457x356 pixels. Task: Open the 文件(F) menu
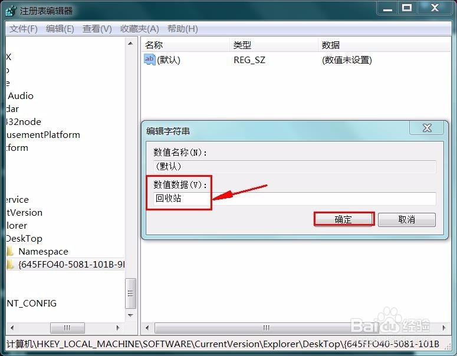coord(24,29)
